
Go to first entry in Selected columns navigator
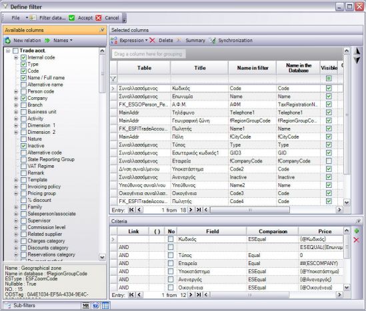pos(131,210)
